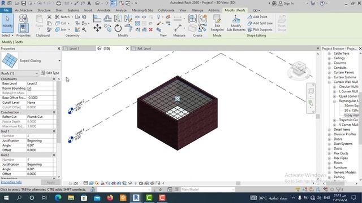Click the Properties panel vertical scrollbar

pyautogui.click(x=59, y=112)
